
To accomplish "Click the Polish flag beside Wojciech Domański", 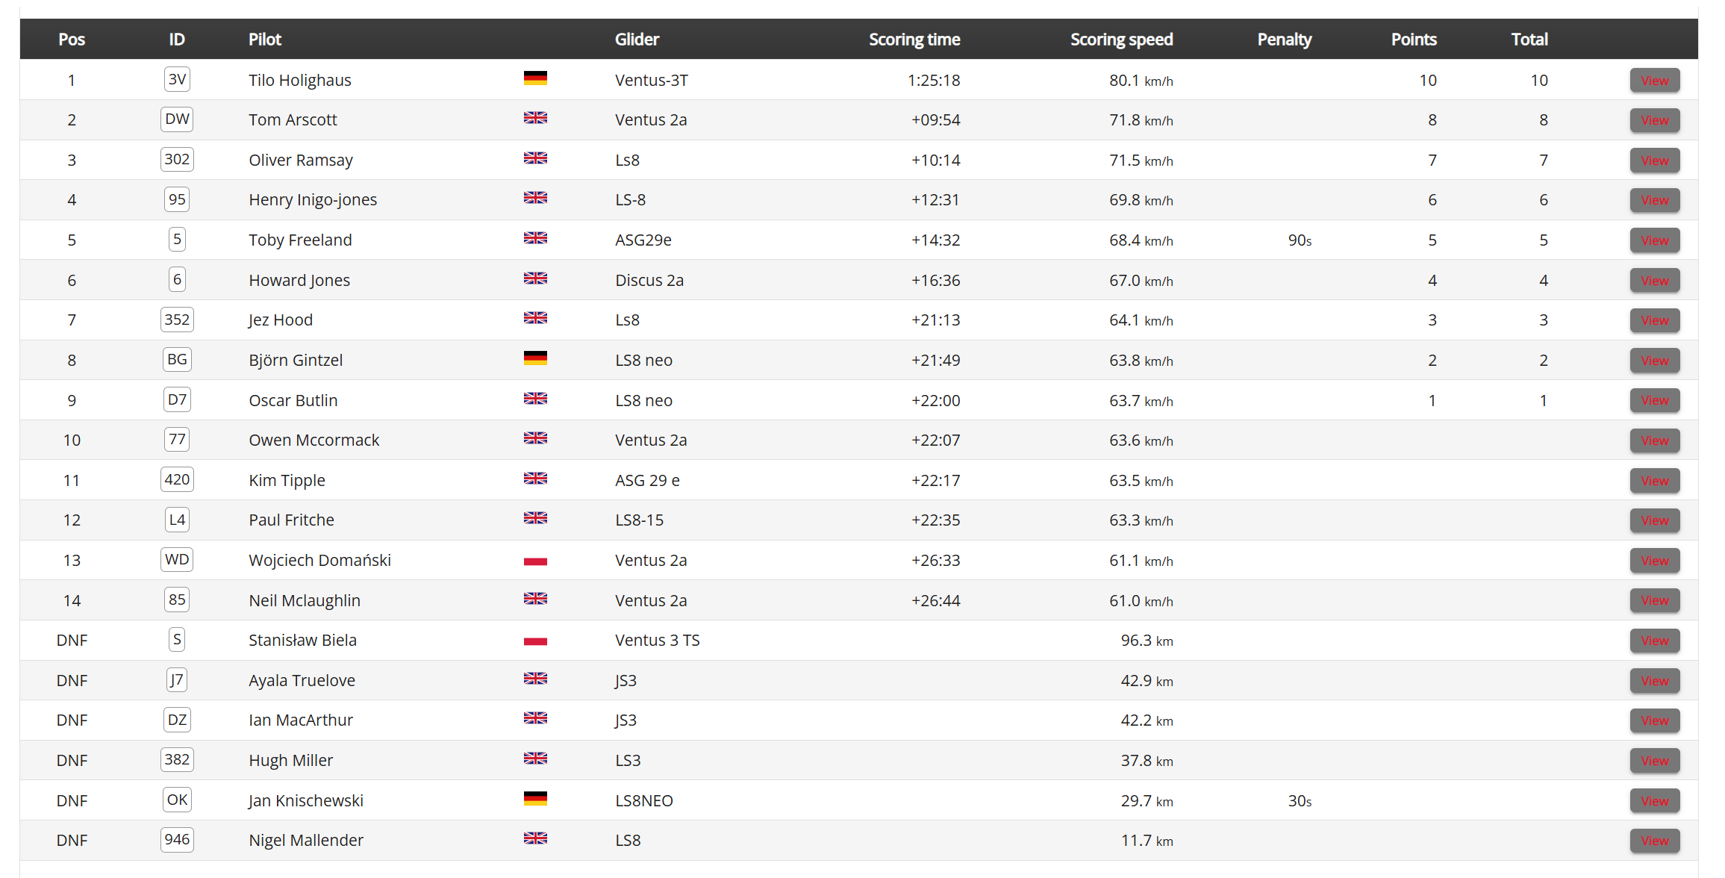I will coord(535,561).
